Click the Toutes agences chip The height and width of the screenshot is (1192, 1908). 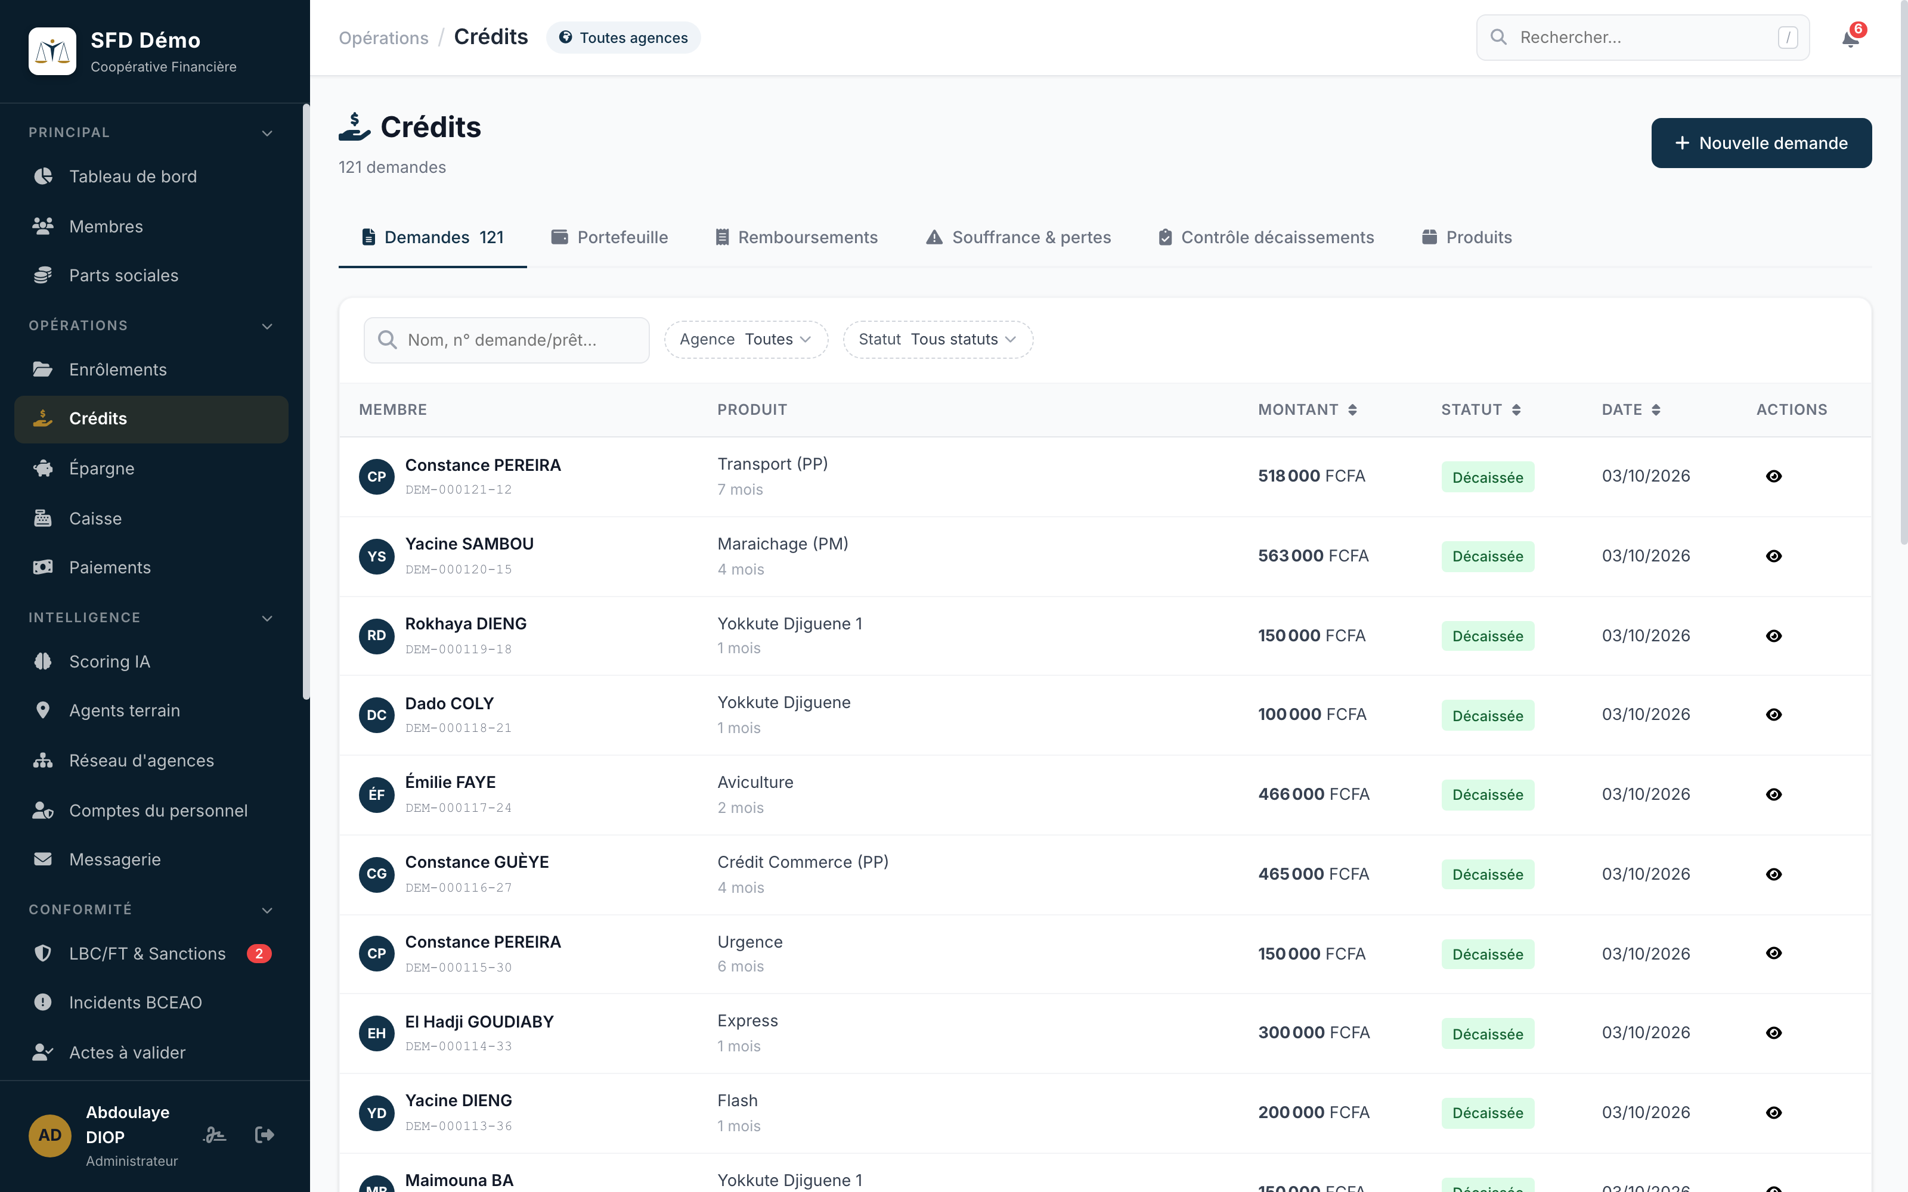coord(623,38)
